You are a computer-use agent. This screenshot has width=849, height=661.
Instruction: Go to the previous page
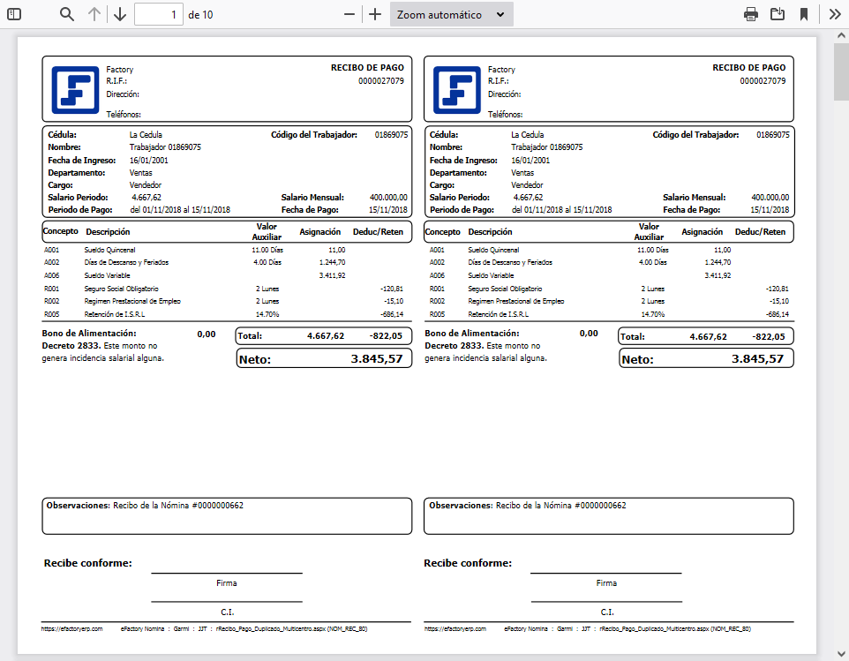click(94, 14)
